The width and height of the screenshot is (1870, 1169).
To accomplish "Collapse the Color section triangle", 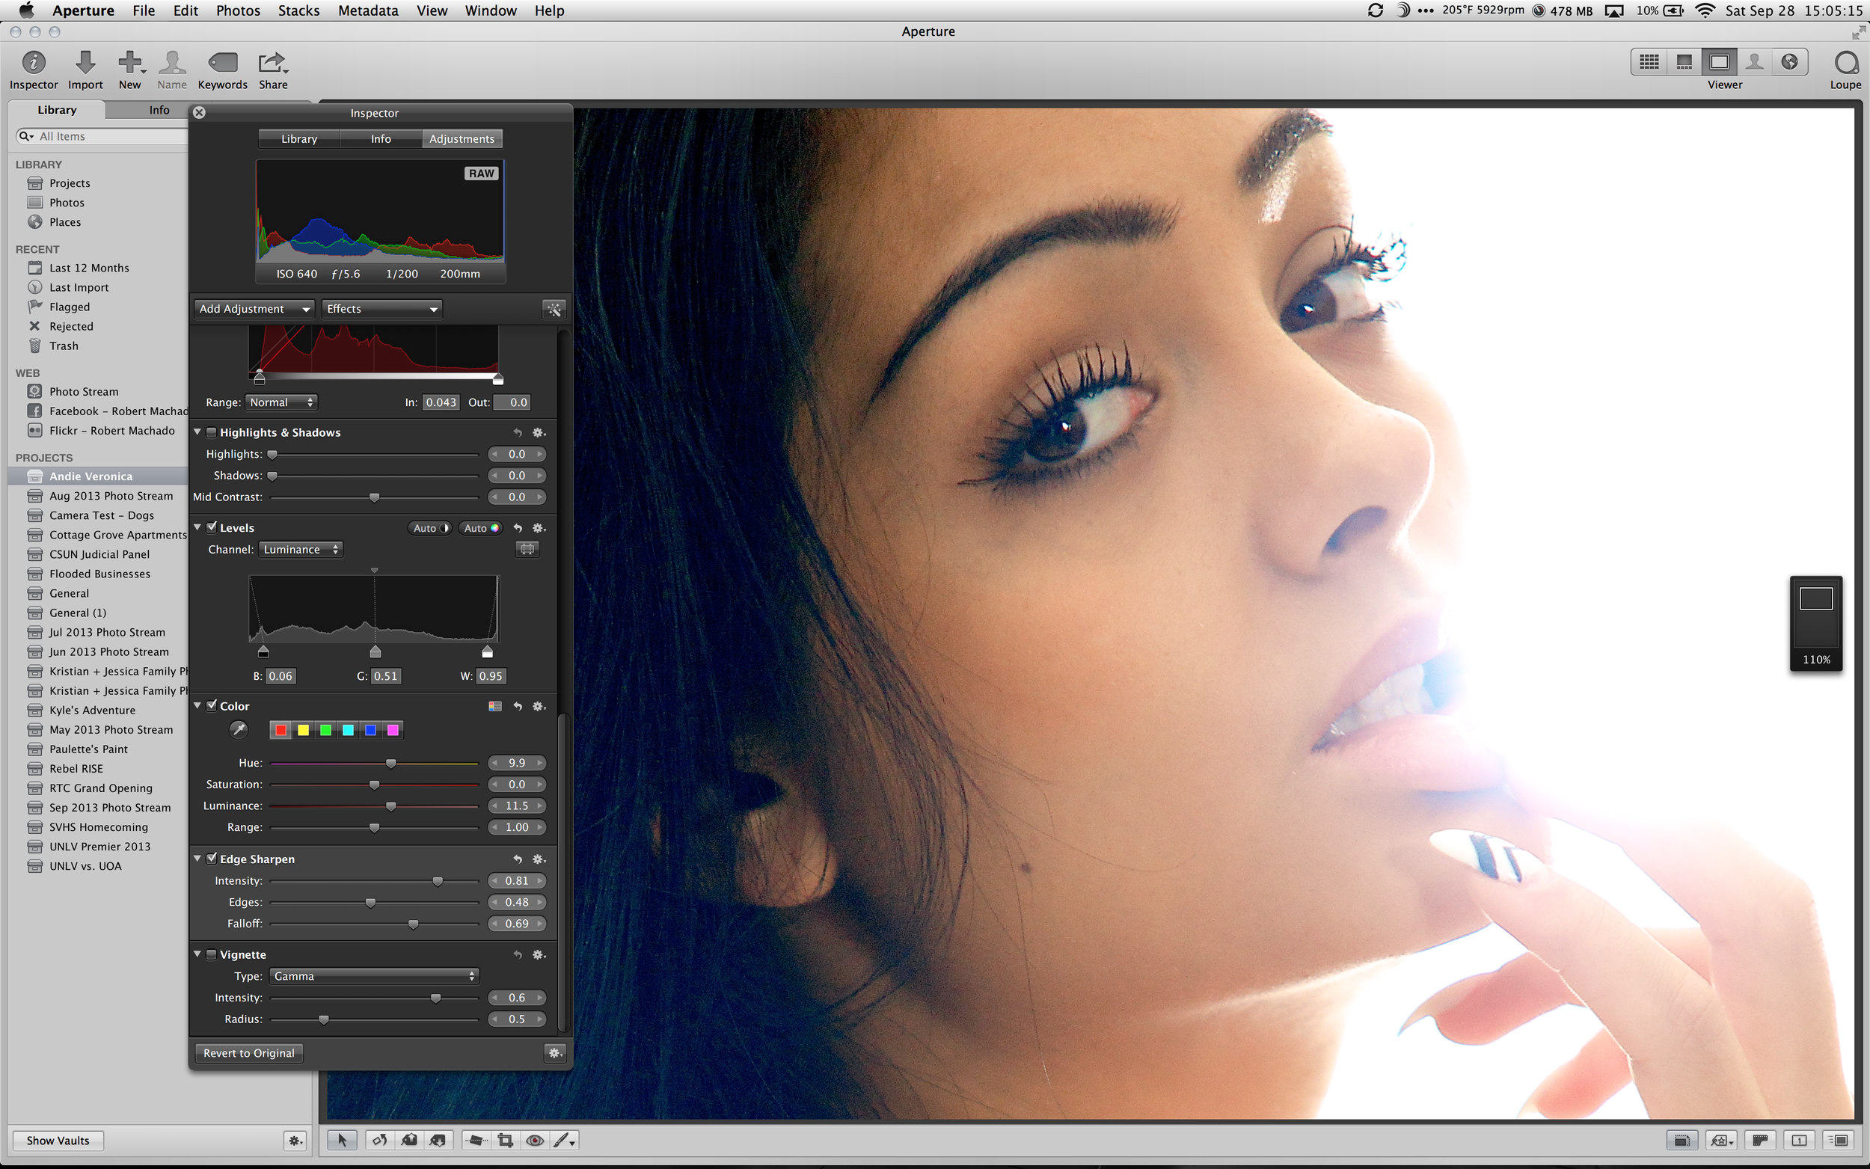I will pos(198,705).
